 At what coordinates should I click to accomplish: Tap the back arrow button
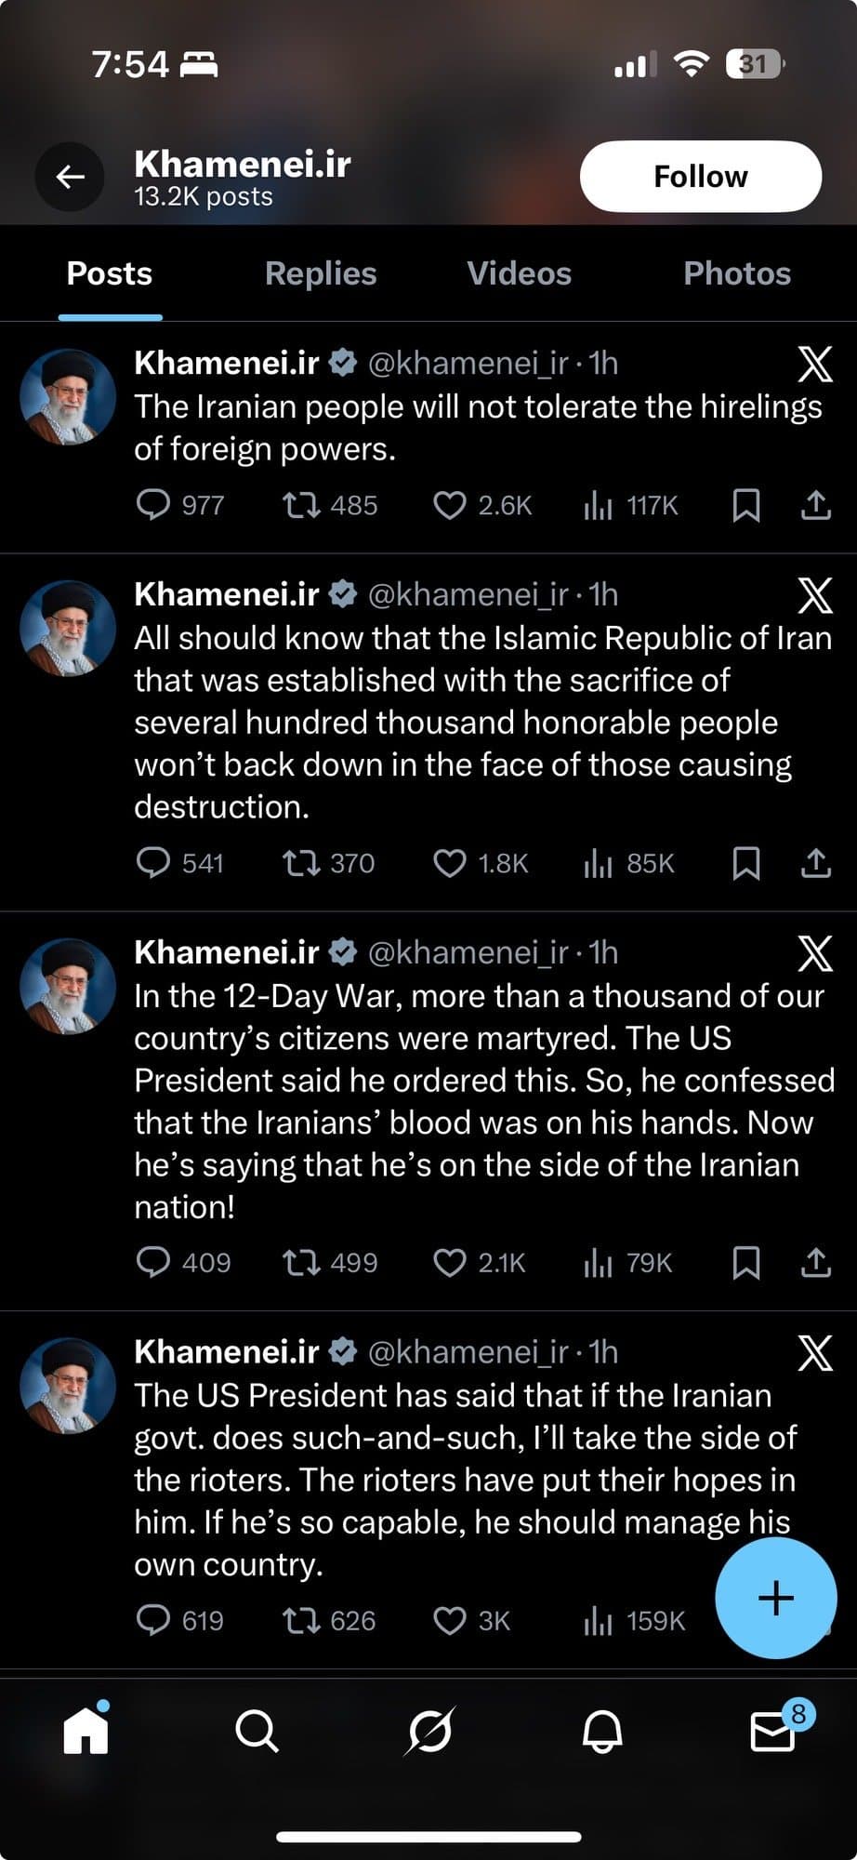70,177
